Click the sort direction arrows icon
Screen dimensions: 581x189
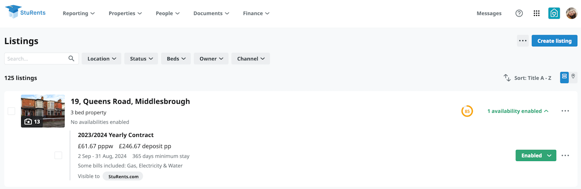coord(507,78)
